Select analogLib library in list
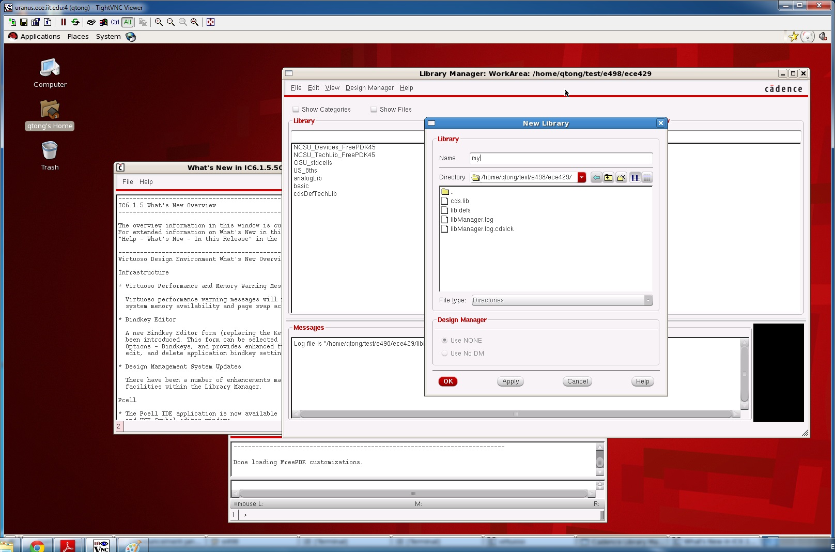The height and width of the screenshot is (552, 835). [307, 178]
